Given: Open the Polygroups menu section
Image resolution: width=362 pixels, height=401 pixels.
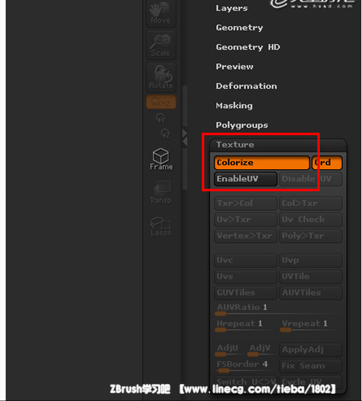Looking at the screenshot, I should coord(242,125).
